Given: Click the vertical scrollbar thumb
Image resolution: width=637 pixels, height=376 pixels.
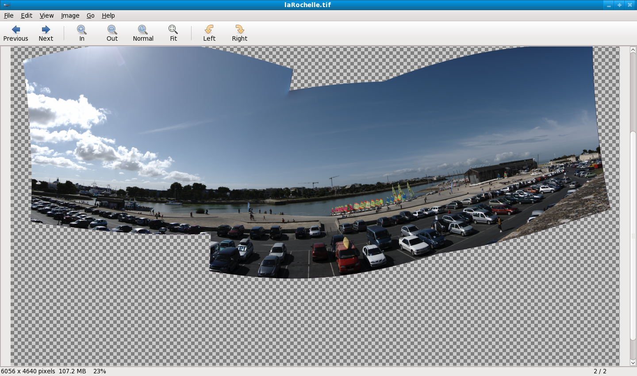Looking at the screenshot, I should click(633, 234).
